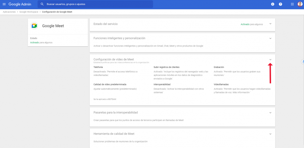The image size is (304, 148).
Task: Click 'Crear pasarelas para que los puntos' description
Action: tap(138, 120)
